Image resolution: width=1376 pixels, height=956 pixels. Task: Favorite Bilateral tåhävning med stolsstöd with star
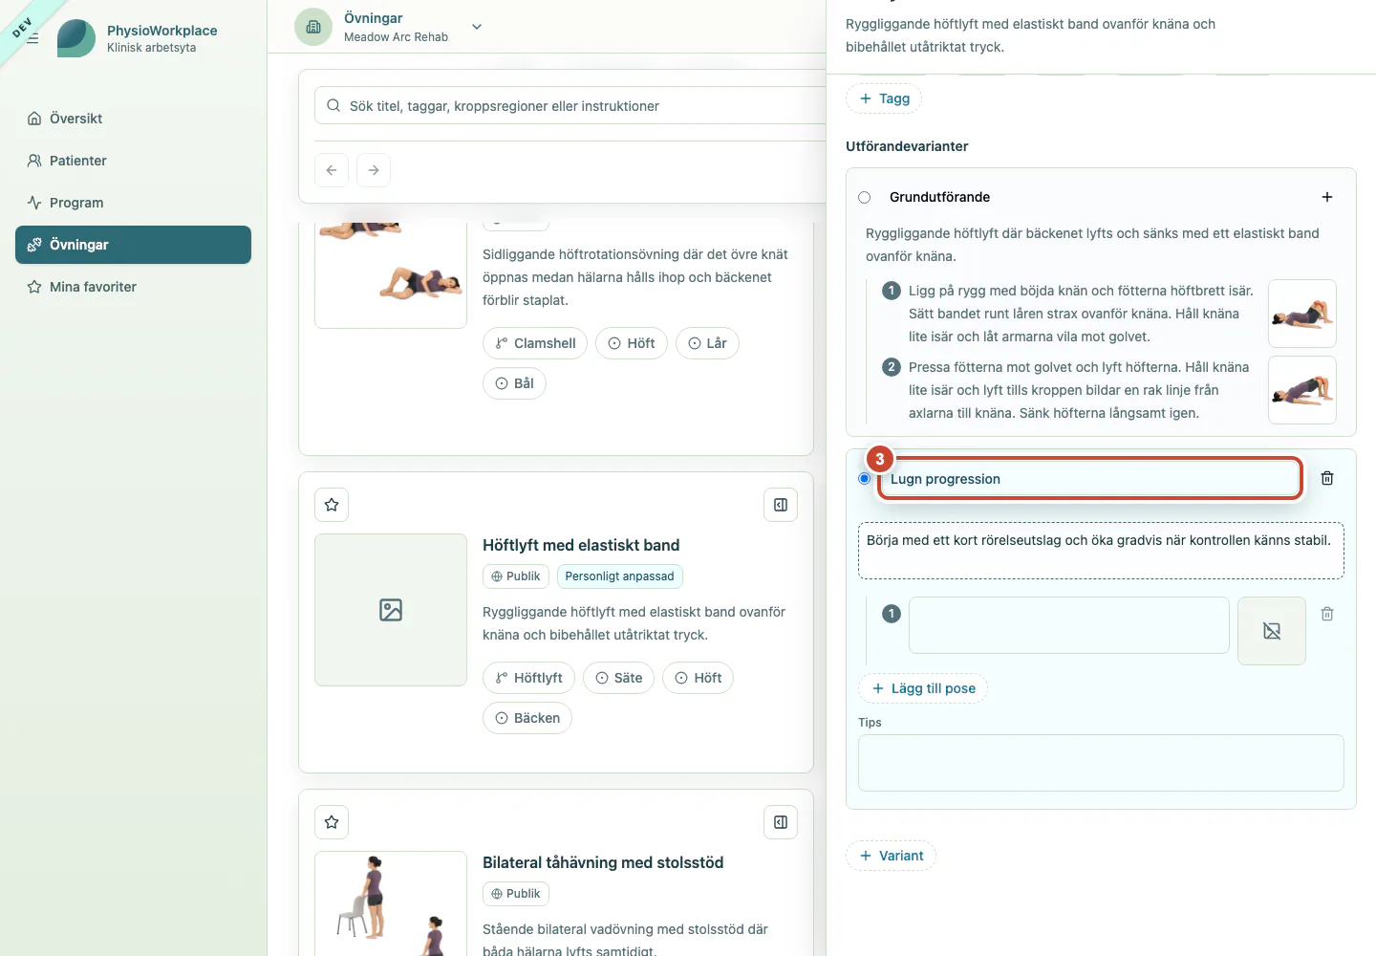coord(332,822)
